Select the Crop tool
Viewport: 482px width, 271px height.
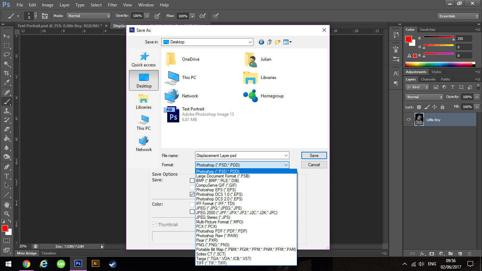click(7, 73)
